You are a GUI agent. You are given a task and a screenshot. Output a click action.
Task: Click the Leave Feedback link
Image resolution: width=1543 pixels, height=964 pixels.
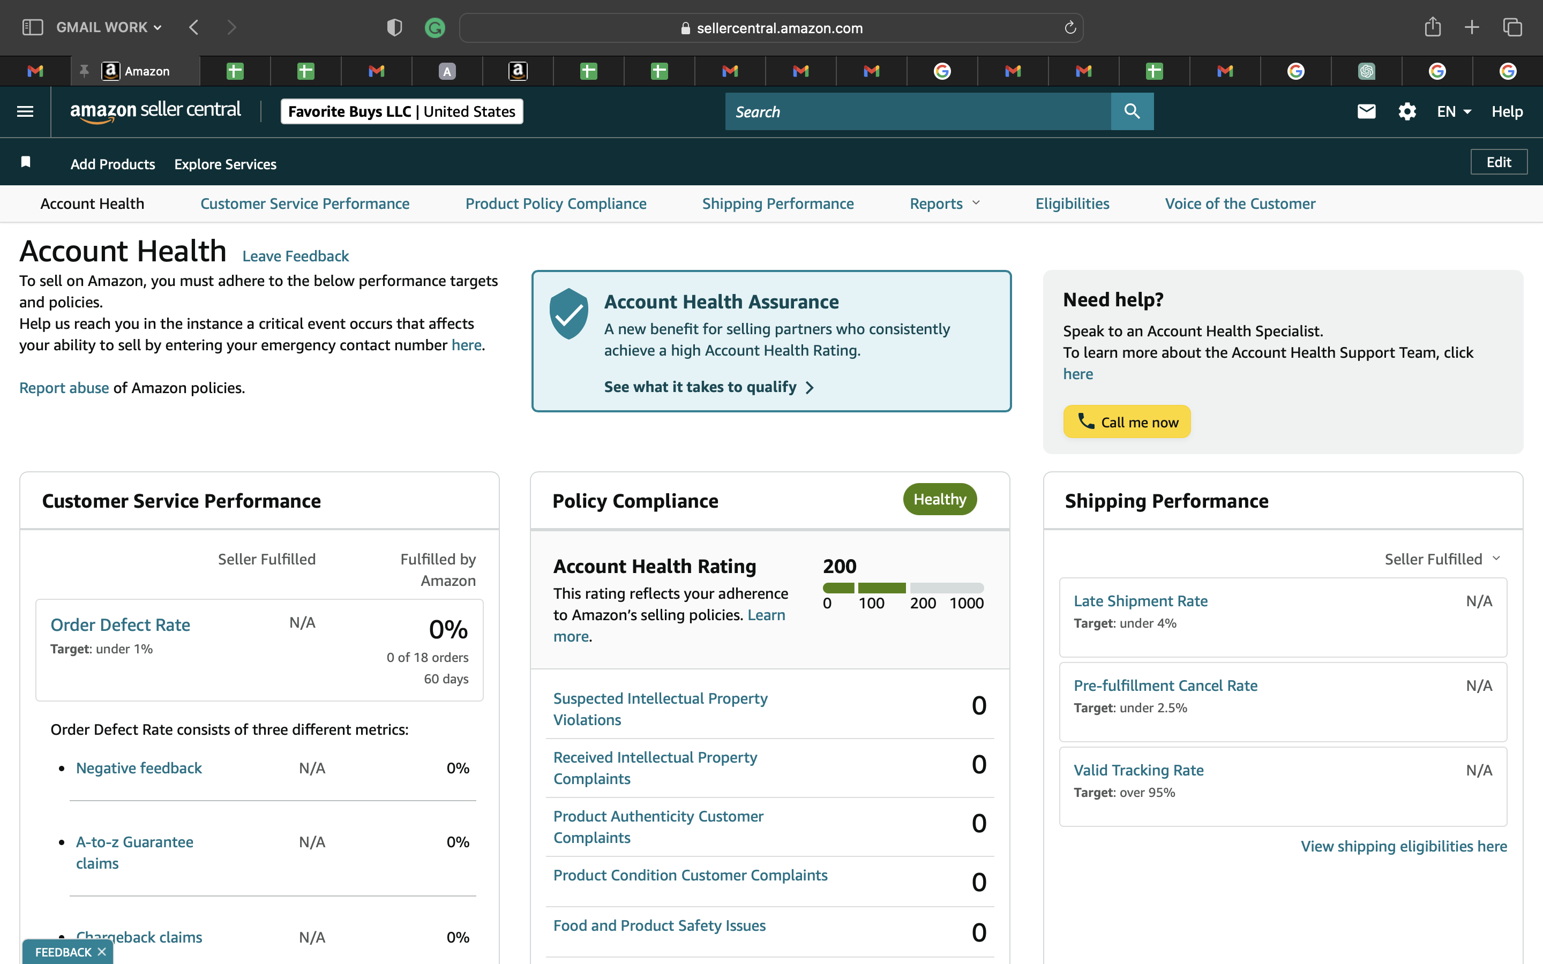(x=295, y=255)
